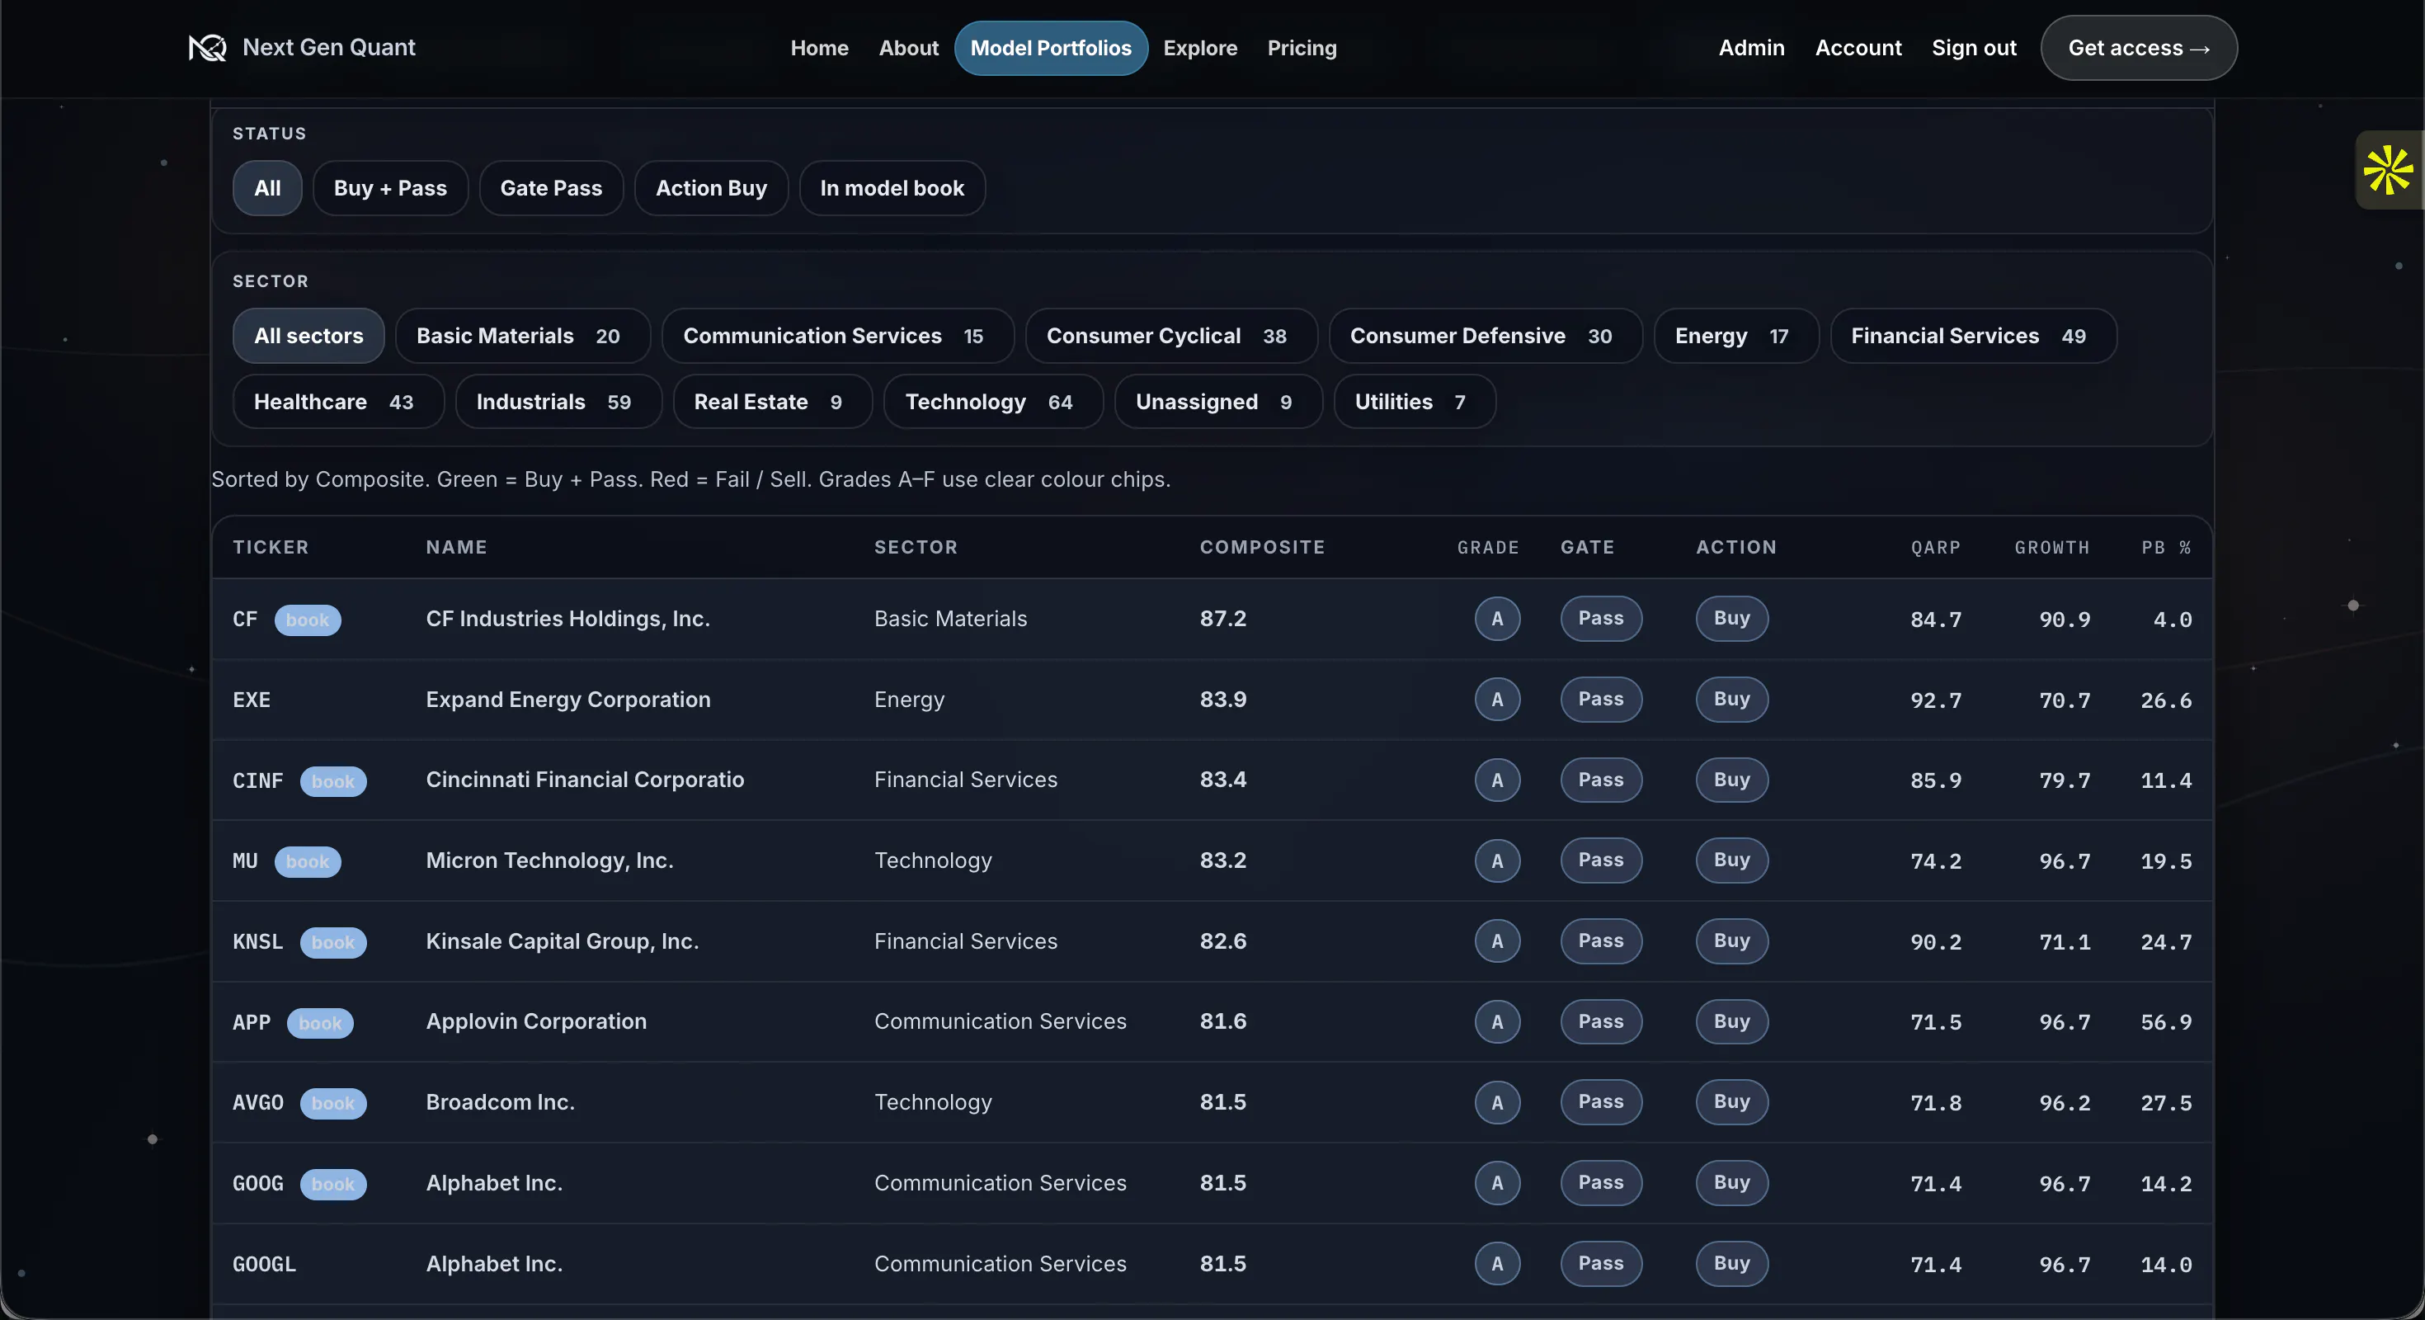Select the Model Portfolios tab
Viewport: 2425px width, 1320px height.
pos(1051,48)
